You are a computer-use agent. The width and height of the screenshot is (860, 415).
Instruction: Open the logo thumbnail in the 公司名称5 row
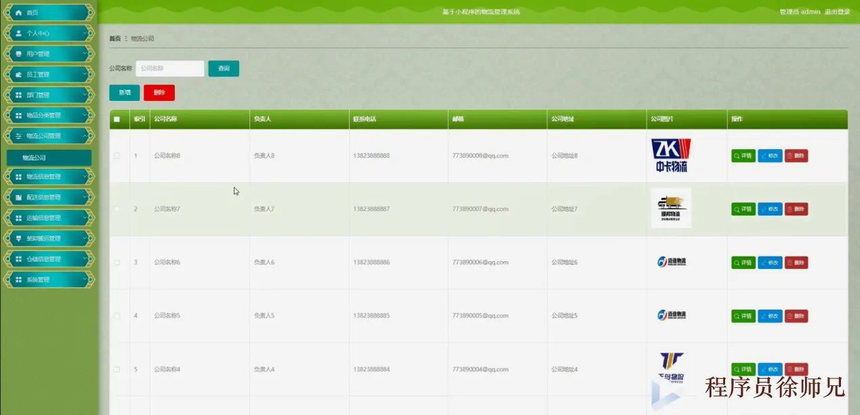(x=672, y=315)
